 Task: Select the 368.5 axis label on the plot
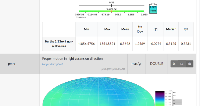pos(118,15)
